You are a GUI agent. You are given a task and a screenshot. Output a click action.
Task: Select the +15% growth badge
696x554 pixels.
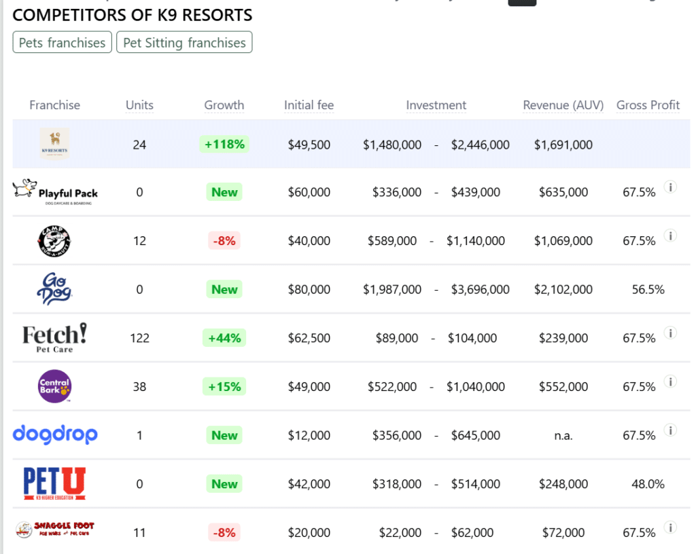click(x=224, y=386)
